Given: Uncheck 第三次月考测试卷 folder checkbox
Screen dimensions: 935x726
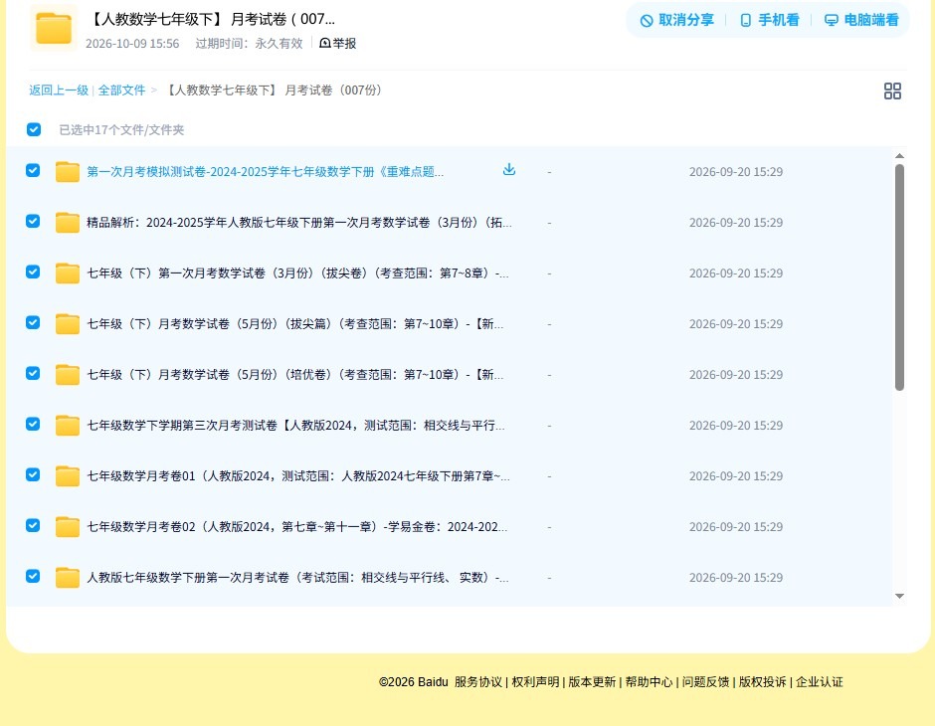Looking at the screenshot, I should 33,424.
